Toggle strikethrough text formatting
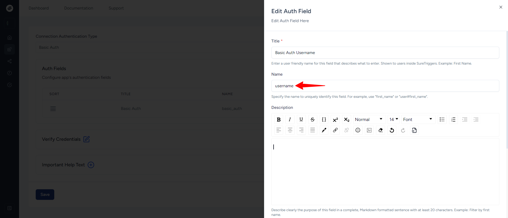 click(x=312, y=119)
